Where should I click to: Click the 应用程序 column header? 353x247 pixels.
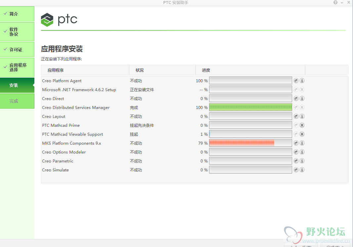85,70
